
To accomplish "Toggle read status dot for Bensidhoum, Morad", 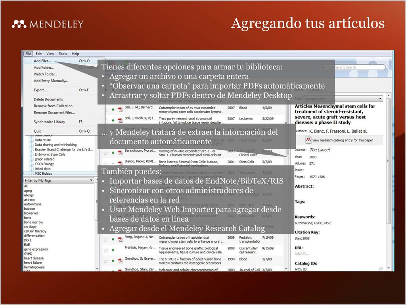I will (113, 153).
